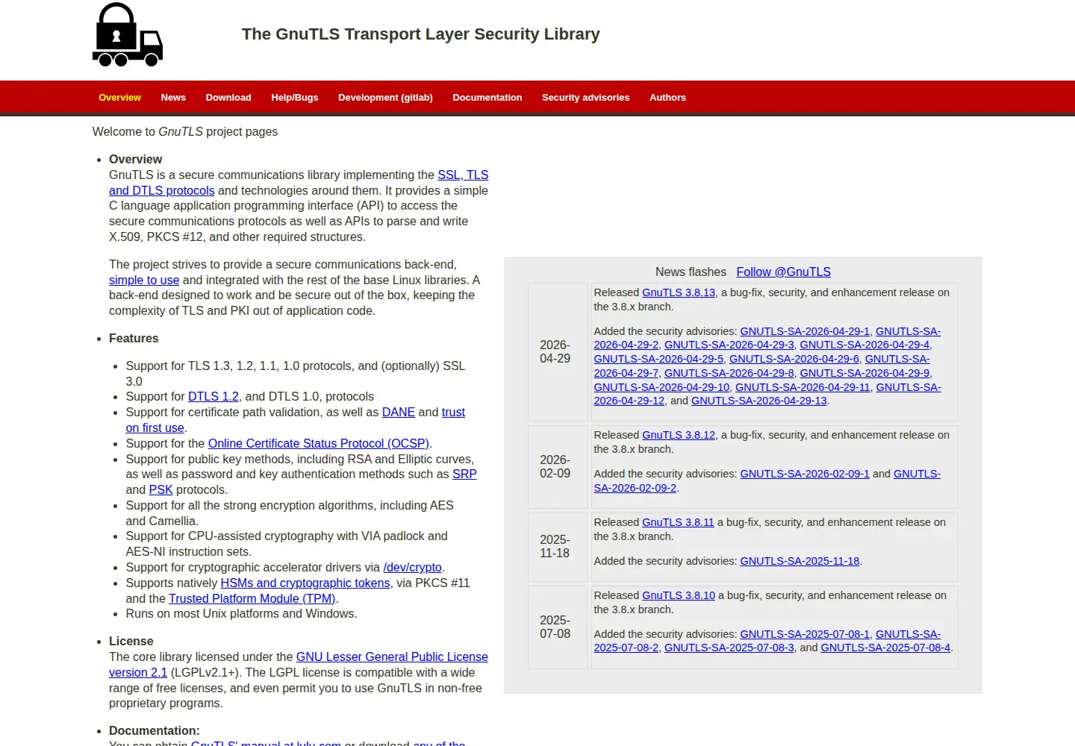The image size is (1075, 746).
Task: Open advisory GNUTLS-SA-2026-04-29-13
Action: [x=759, y=401]
